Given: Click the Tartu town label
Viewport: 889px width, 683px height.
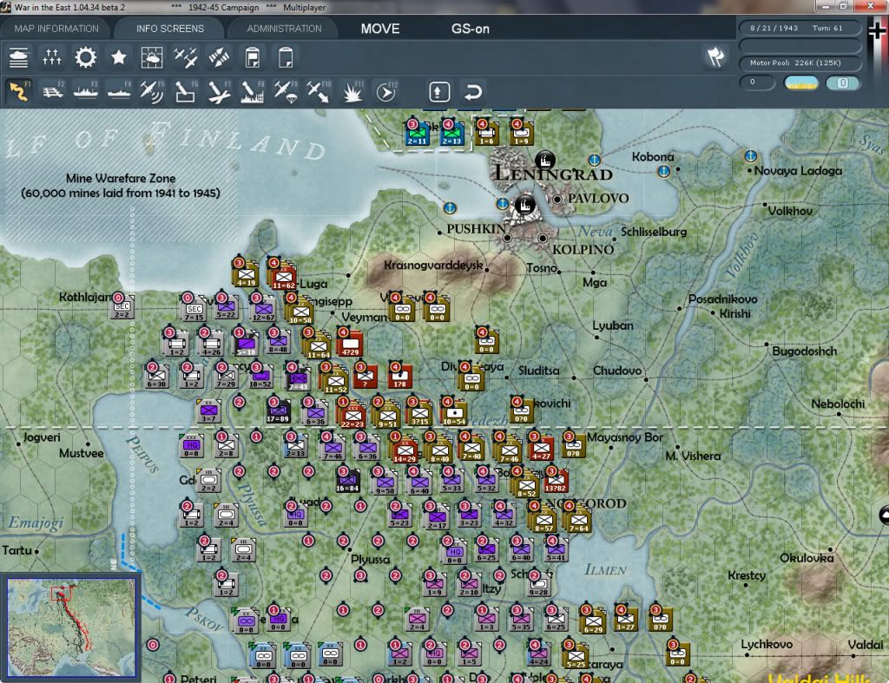Looking at the screenshot, I should tap(16, 550).
